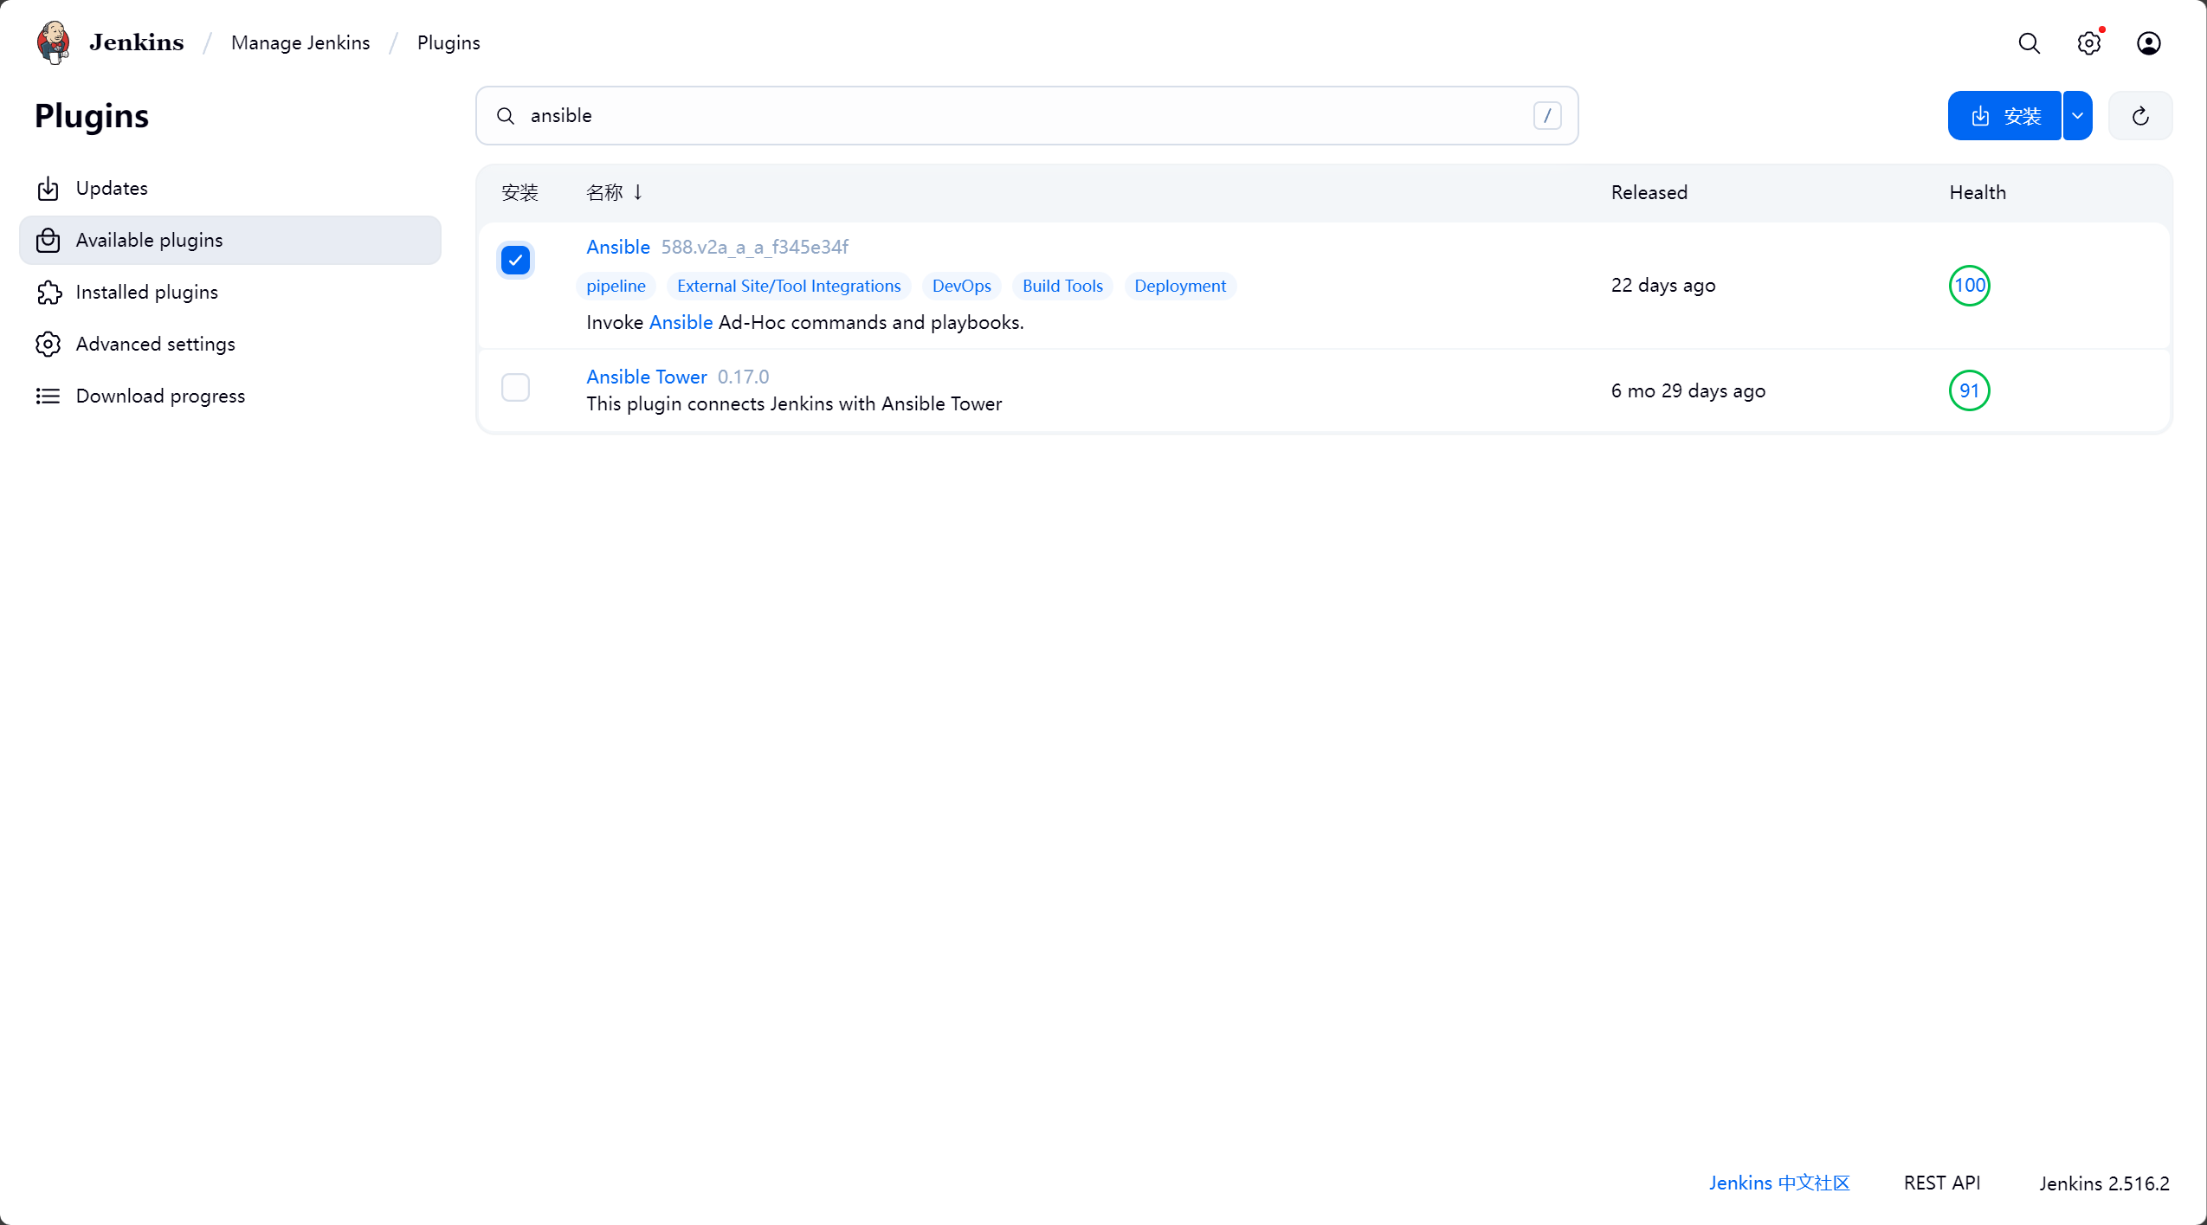Open the Jenkins 中文社区 footer link

point(1779,1183)
